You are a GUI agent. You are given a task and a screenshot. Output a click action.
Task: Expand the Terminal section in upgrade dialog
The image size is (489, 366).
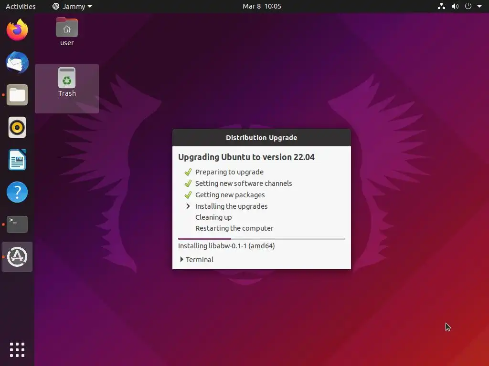coord(197,260)
